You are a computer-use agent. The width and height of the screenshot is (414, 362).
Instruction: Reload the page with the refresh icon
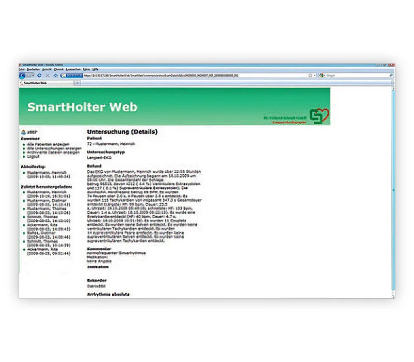pos(39,76)
